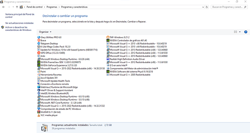250x133 pixels.
Task: Select Microsoft Windows Desktop Runtime 6.0.26 (x64)
Action: [x=63, y=59]
